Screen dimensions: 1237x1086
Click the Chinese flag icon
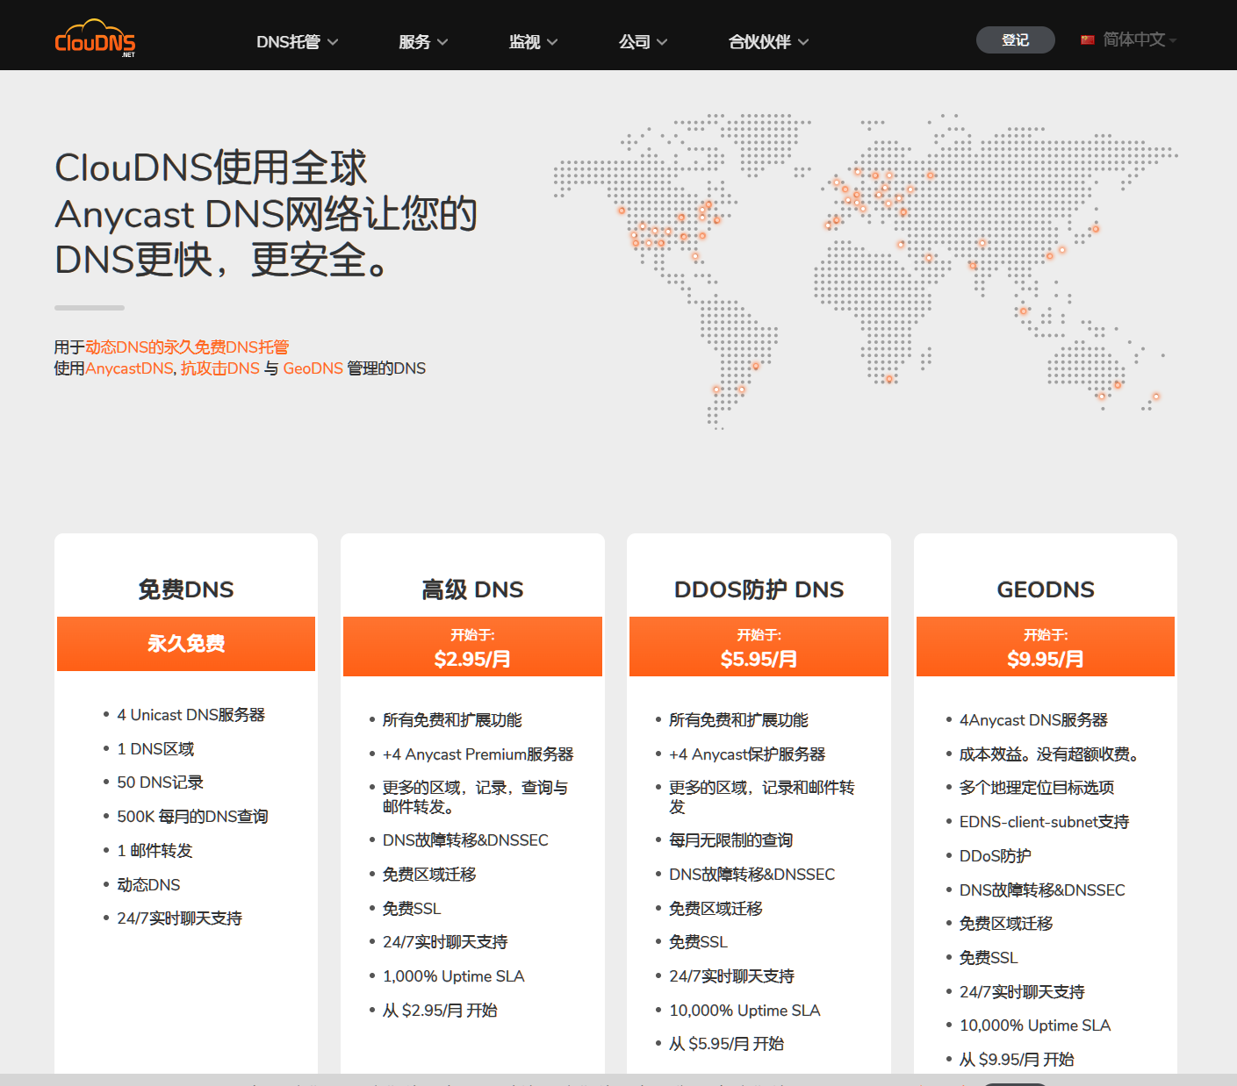tap(1087, 40)
